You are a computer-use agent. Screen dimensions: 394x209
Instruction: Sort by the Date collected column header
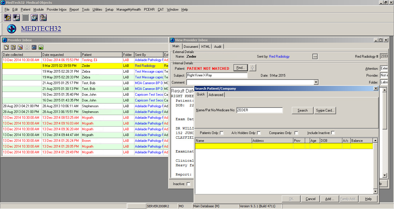click(22, 55)
